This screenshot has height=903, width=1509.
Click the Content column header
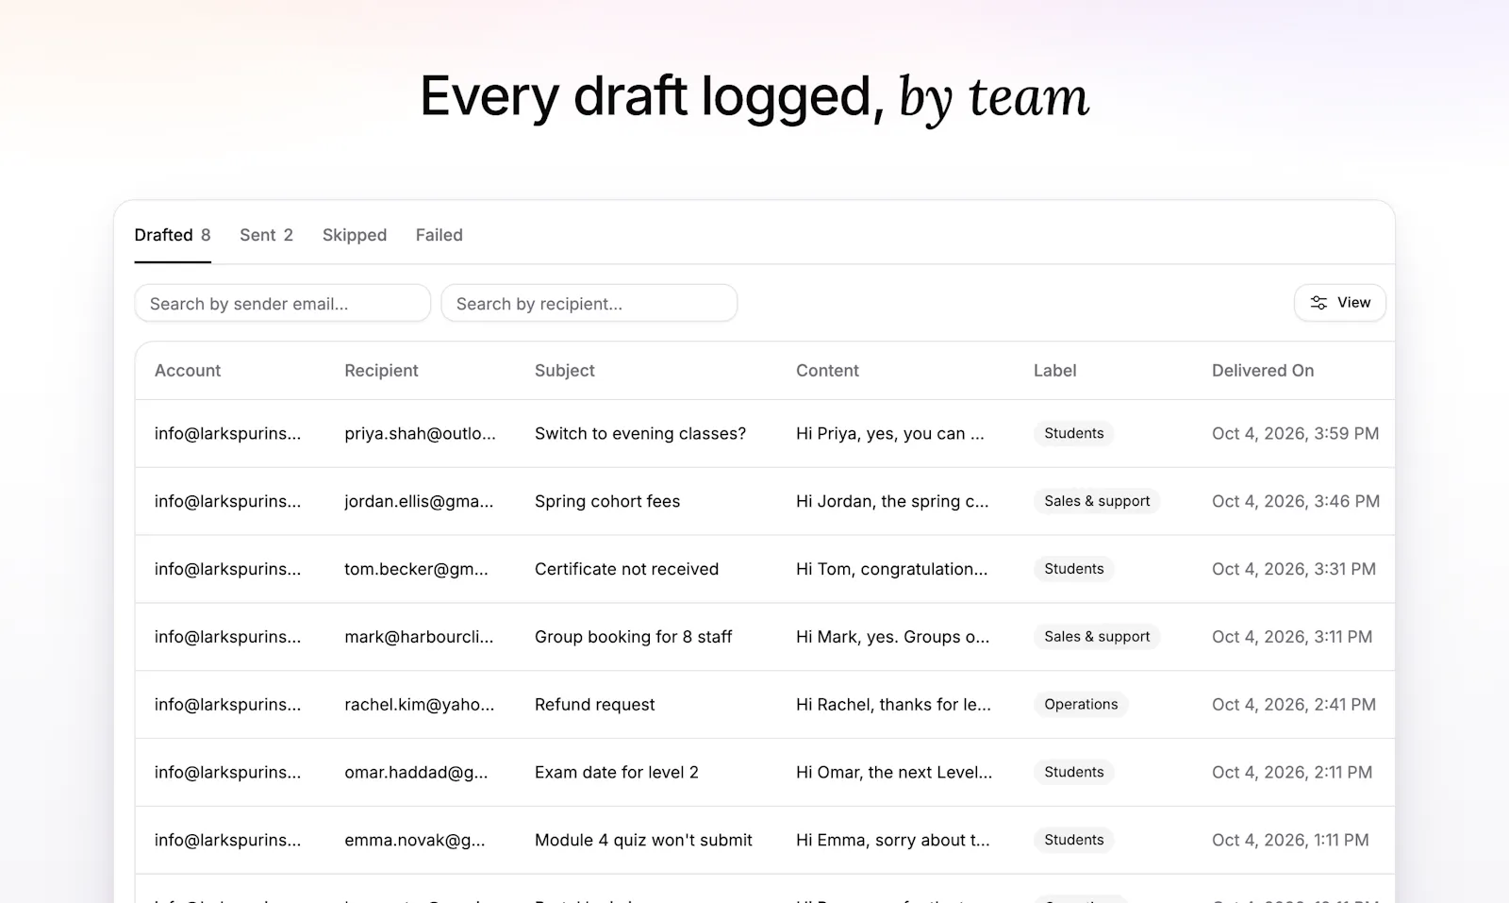click(827, 371)
